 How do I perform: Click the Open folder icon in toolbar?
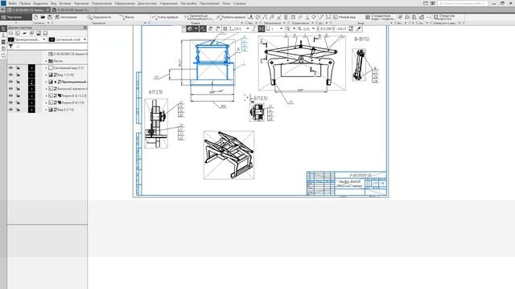pos(43,17)
